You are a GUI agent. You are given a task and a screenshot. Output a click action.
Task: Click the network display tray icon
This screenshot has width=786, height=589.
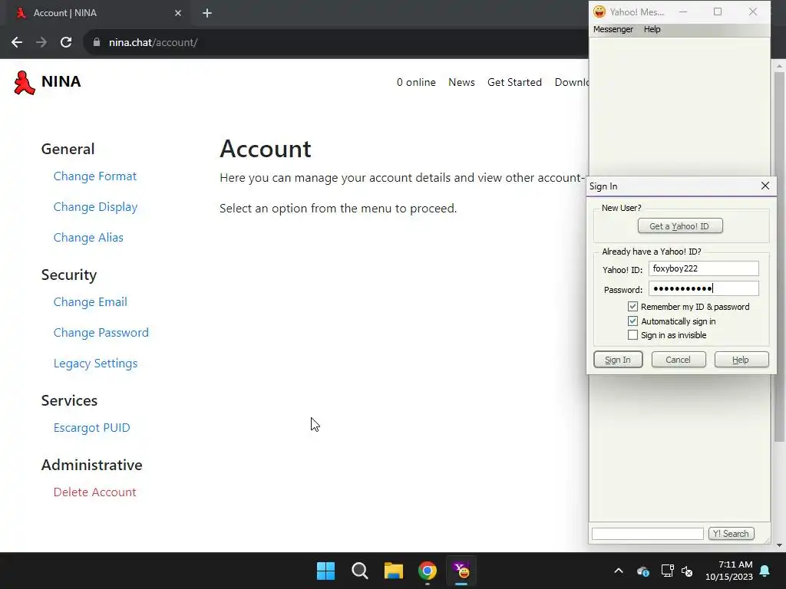click(667, 571)
